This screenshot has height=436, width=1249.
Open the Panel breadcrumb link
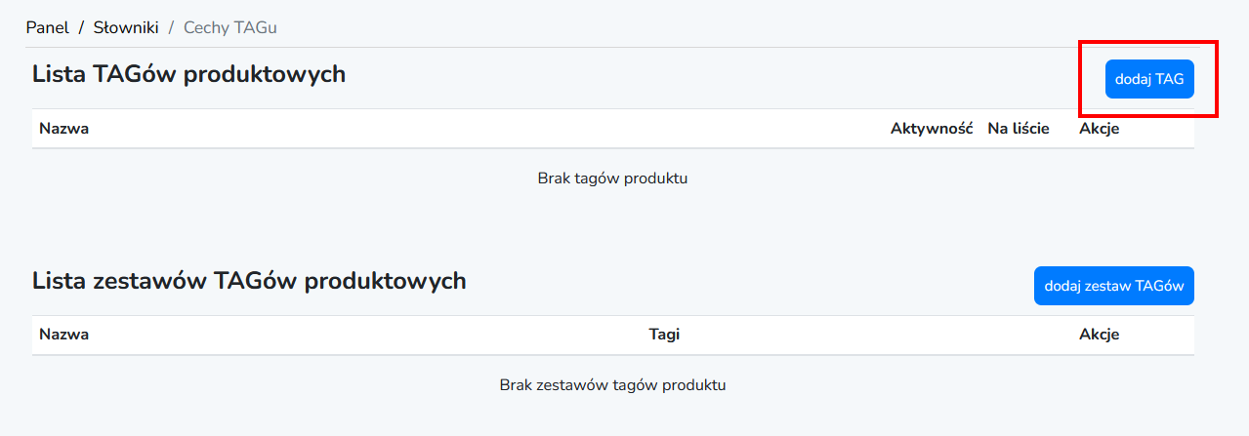[x=47, y=27]
